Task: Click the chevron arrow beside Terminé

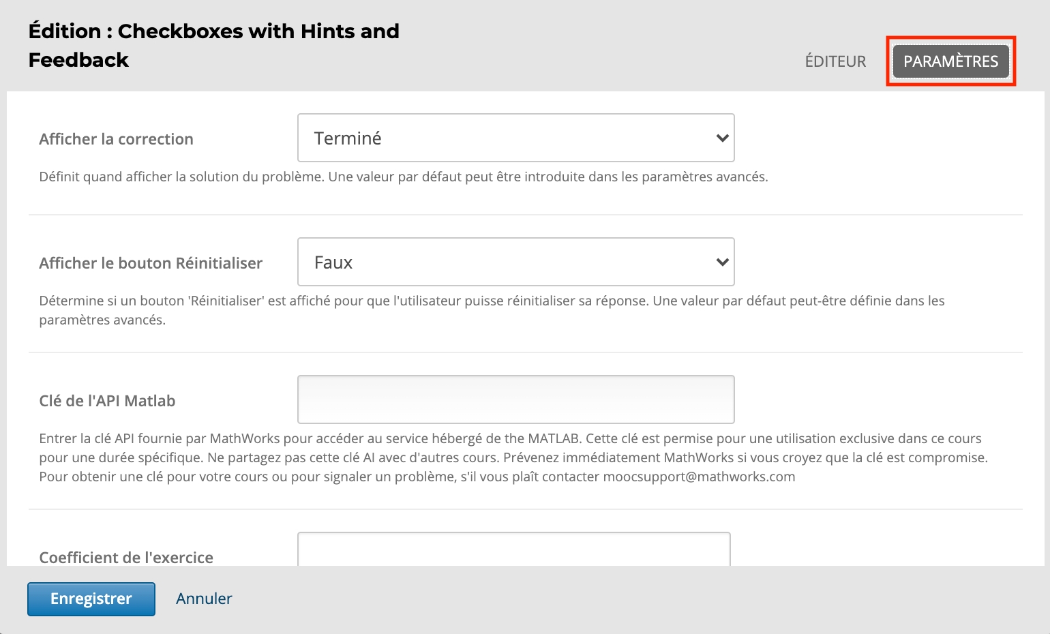Action: point(722,138)
